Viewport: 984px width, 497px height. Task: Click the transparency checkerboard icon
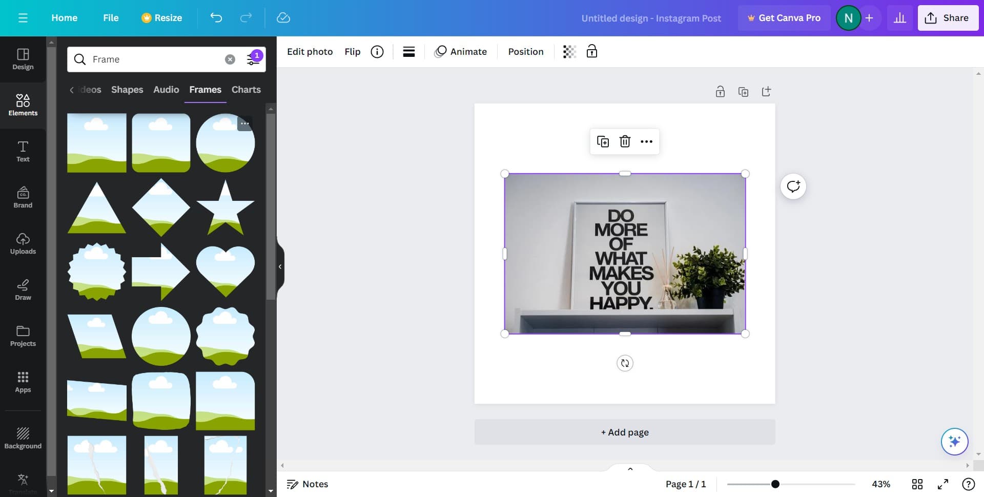(569, 52)
